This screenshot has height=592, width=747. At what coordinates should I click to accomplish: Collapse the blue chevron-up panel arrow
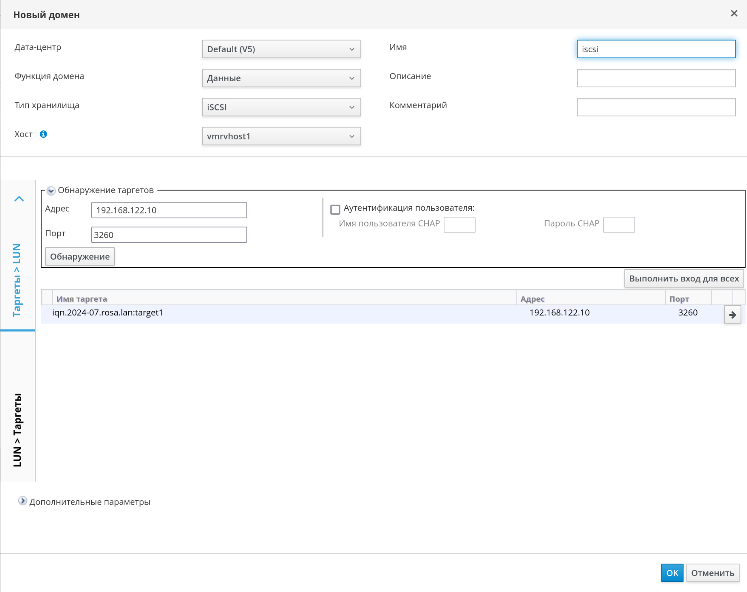click(x=19, y=199)
